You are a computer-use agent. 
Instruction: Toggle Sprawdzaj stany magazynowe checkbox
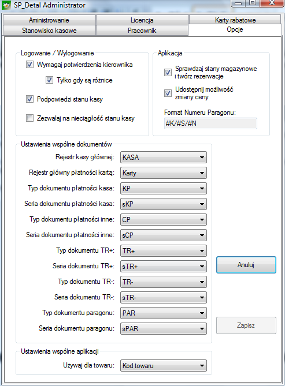tap(168, 72)
